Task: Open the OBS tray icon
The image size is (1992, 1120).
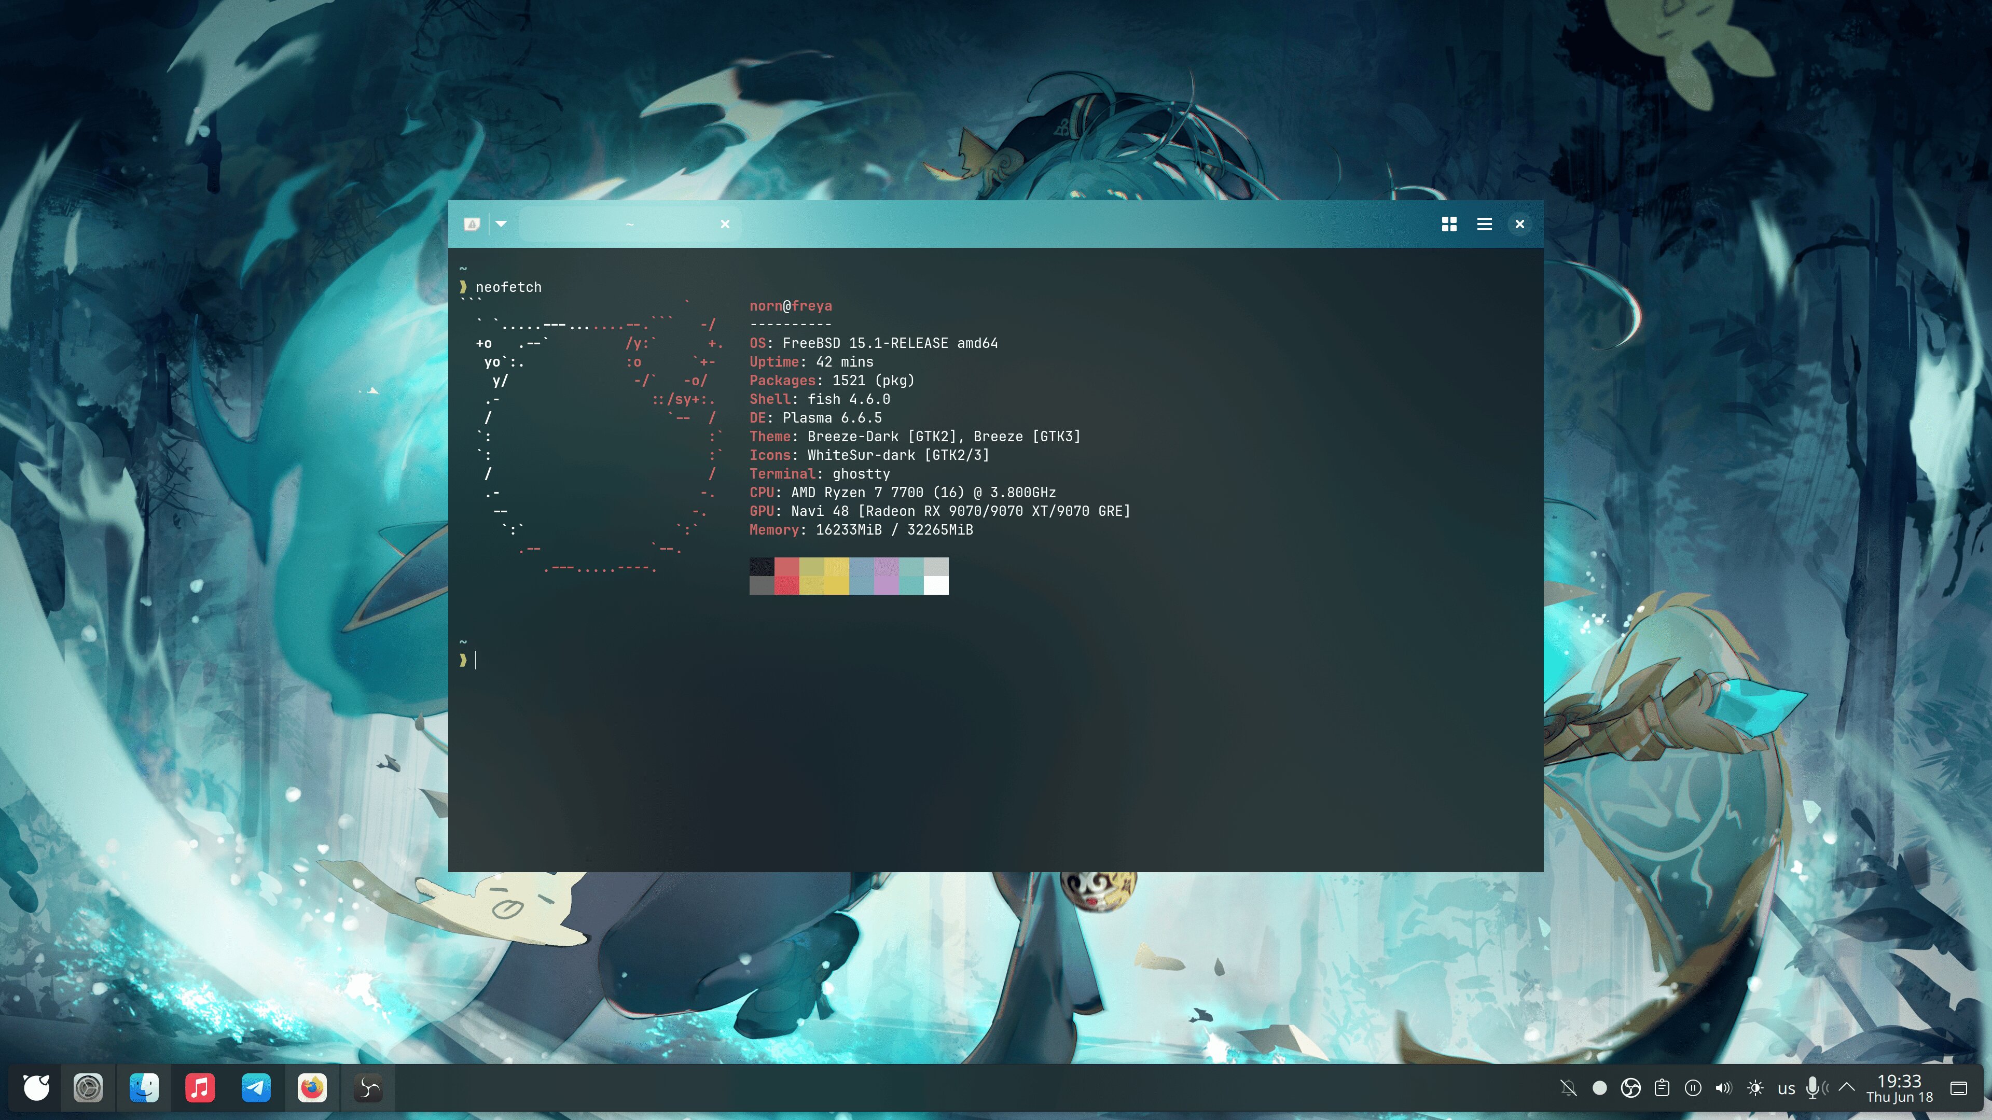Action: click(1631, 1088)
